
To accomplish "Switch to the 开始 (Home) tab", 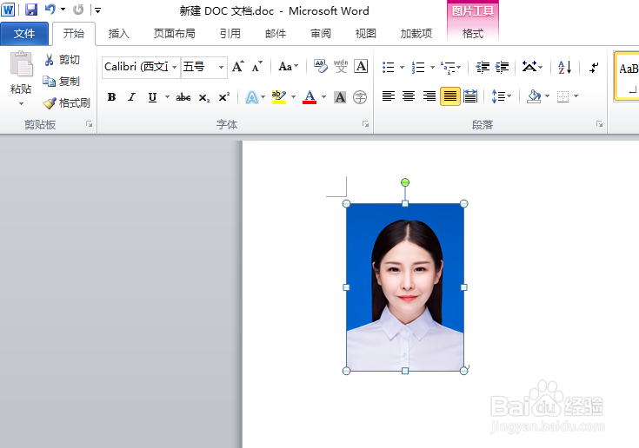I will [x=74, y=33].
